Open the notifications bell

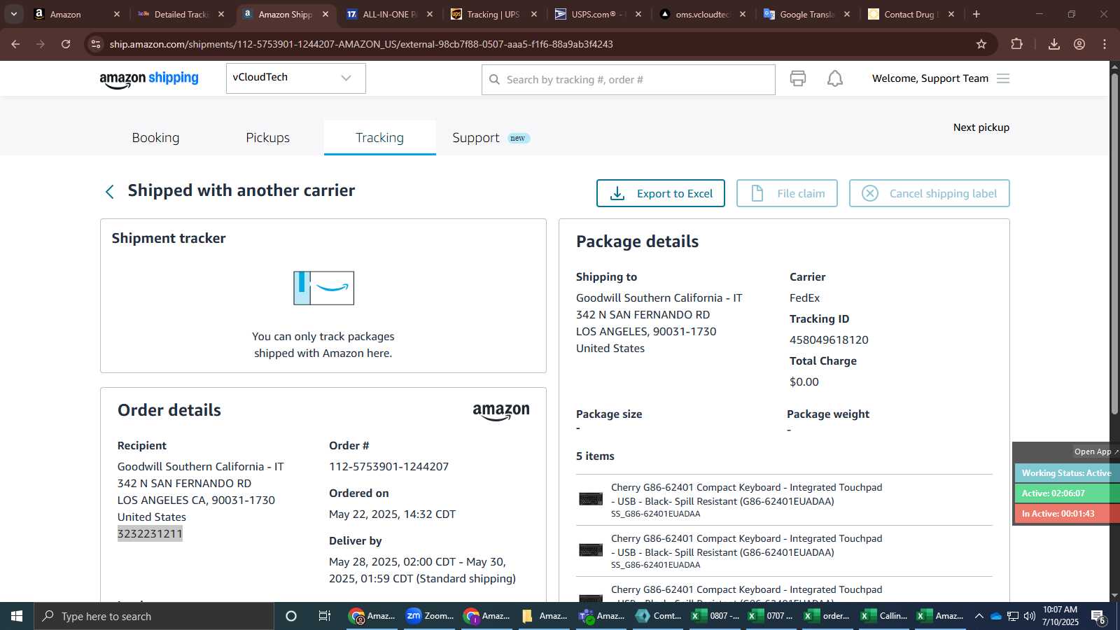[x=835, y=78]
